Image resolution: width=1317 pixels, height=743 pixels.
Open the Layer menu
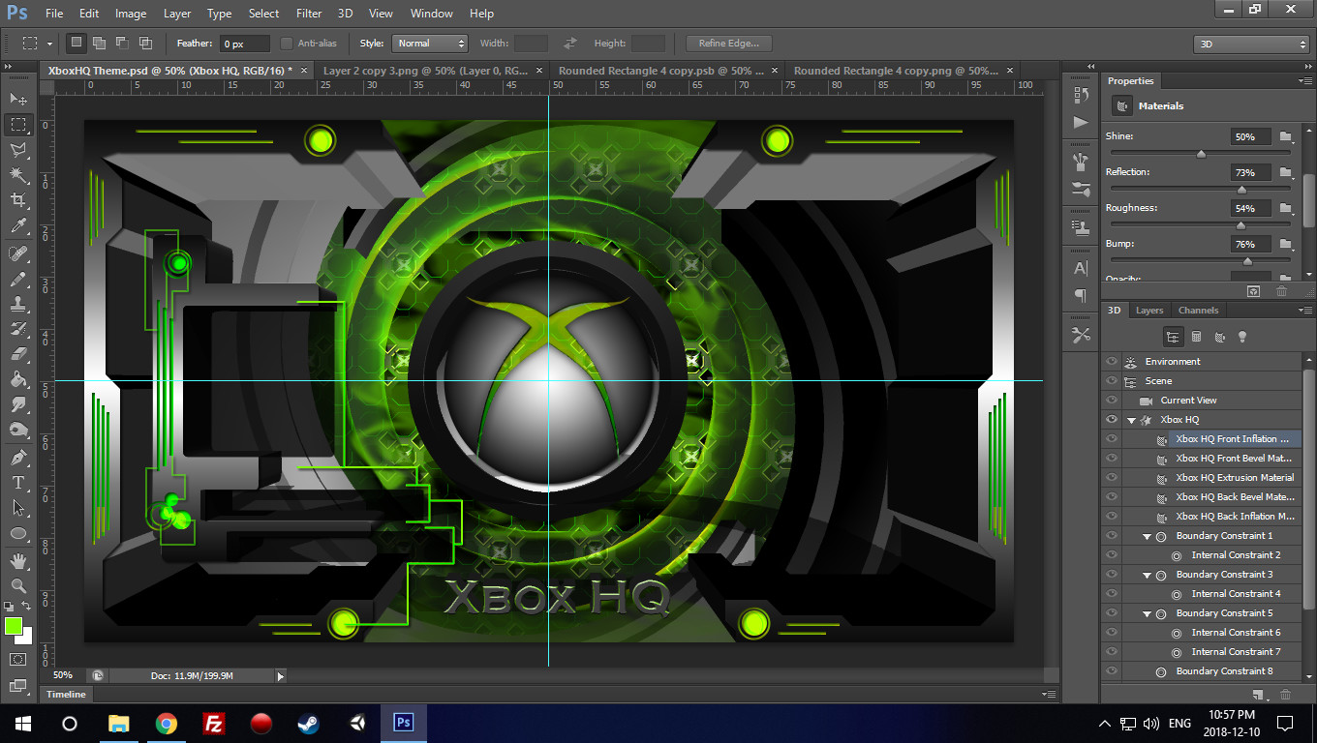tap(177, 14)
